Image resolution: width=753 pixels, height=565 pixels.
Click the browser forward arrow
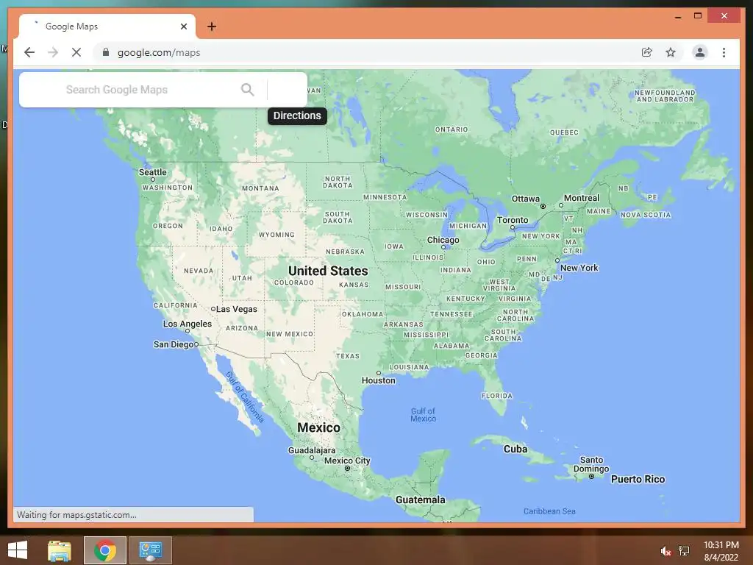click(x=53, y=52)
